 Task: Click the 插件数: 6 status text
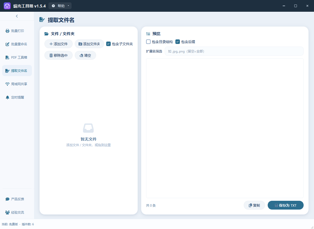click(28, 224)
